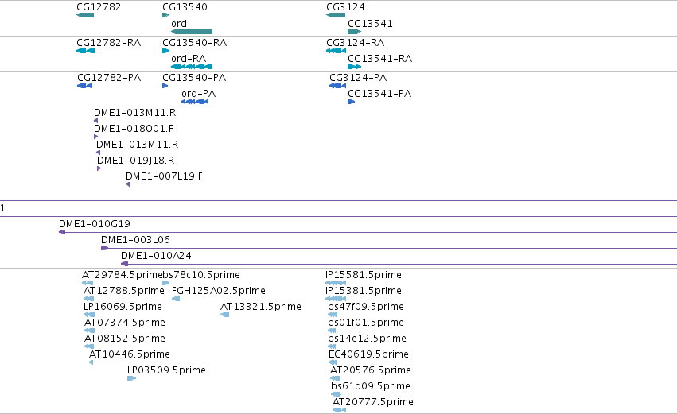Click the DME1-010A24 BAC span line
This screenshot has height=414, width=677.
click(399, 264)
